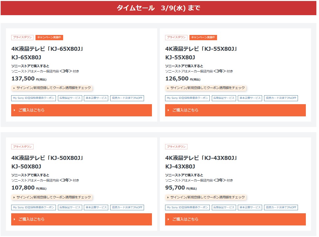319x237 pixels.
Task: Select the My Sony ID登録特典優待クーポン tag for KJ-50X80J
Action: tap(34, 207)
